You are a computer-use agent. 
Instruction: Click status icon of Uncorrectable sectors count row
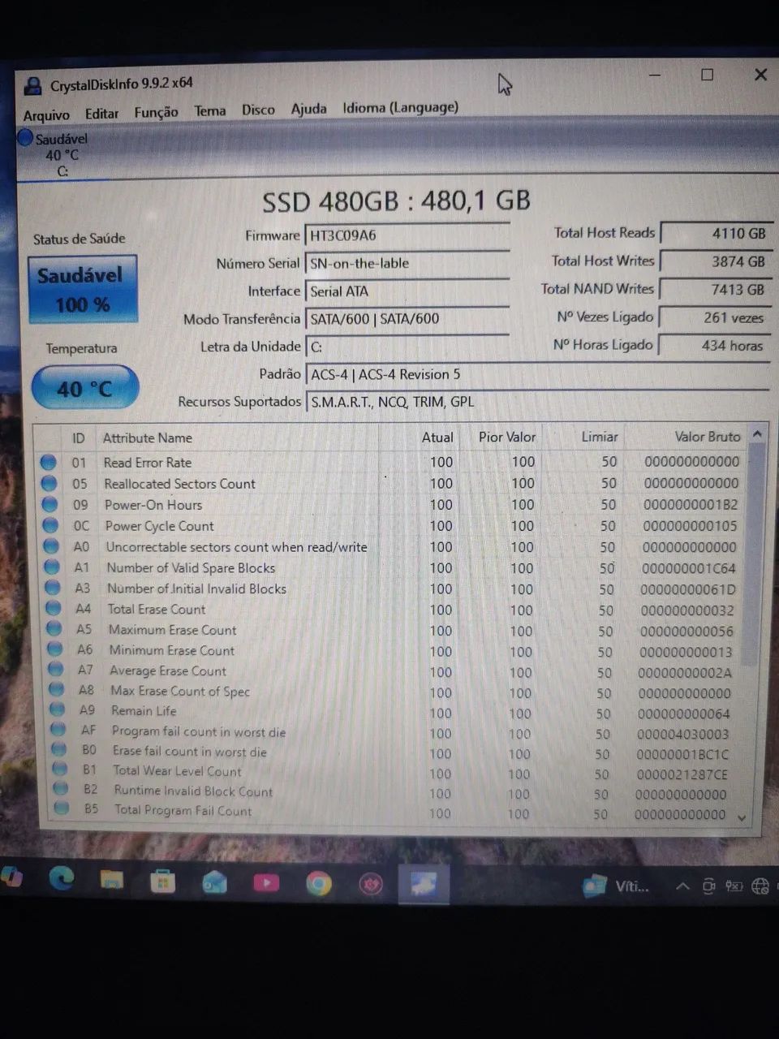coord(52,546)
